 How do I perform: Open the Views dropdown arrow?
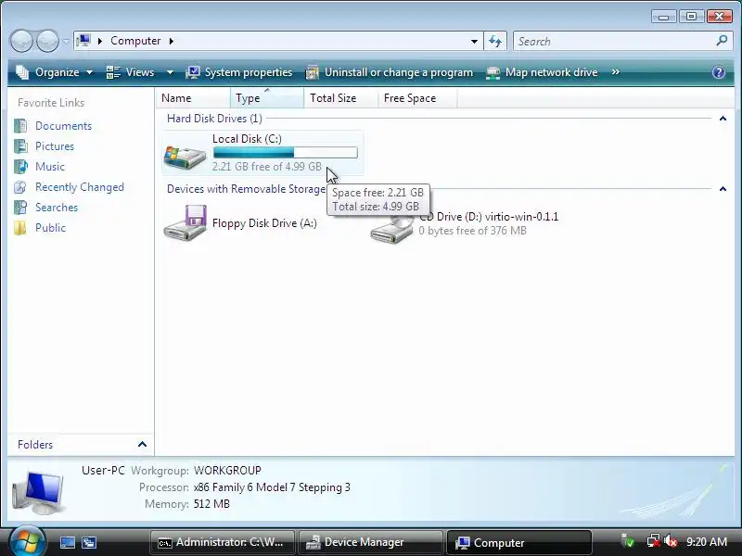click(x=170, y=72)
